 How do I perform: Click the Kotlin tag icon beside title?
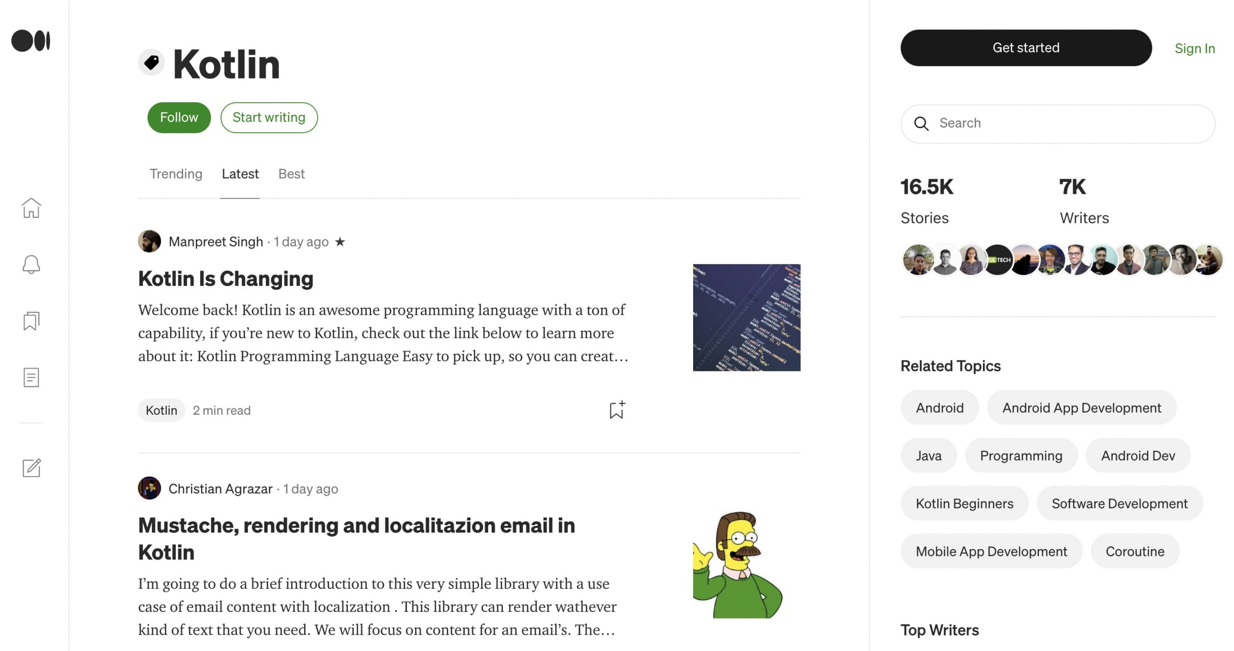point(151,63)
